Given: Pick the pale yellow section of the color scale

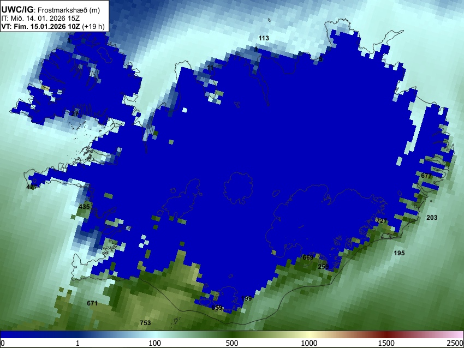Looking at the screenshot, I should point(309,335).
